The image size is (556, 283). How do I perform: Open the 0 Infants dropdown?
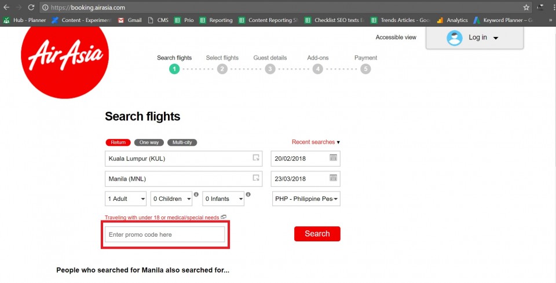point(224,199)
